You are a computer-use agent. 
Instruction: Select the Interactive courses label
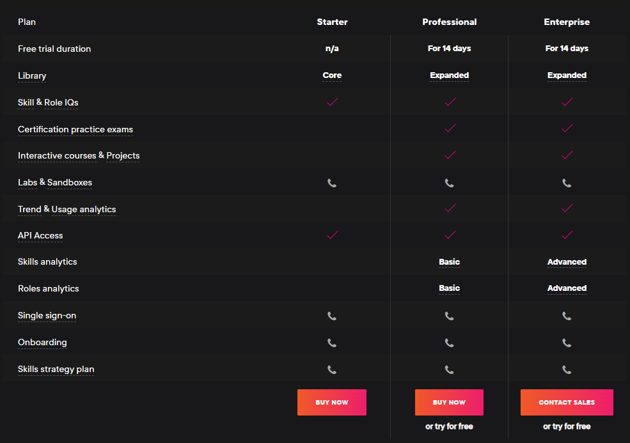[57, 156]
